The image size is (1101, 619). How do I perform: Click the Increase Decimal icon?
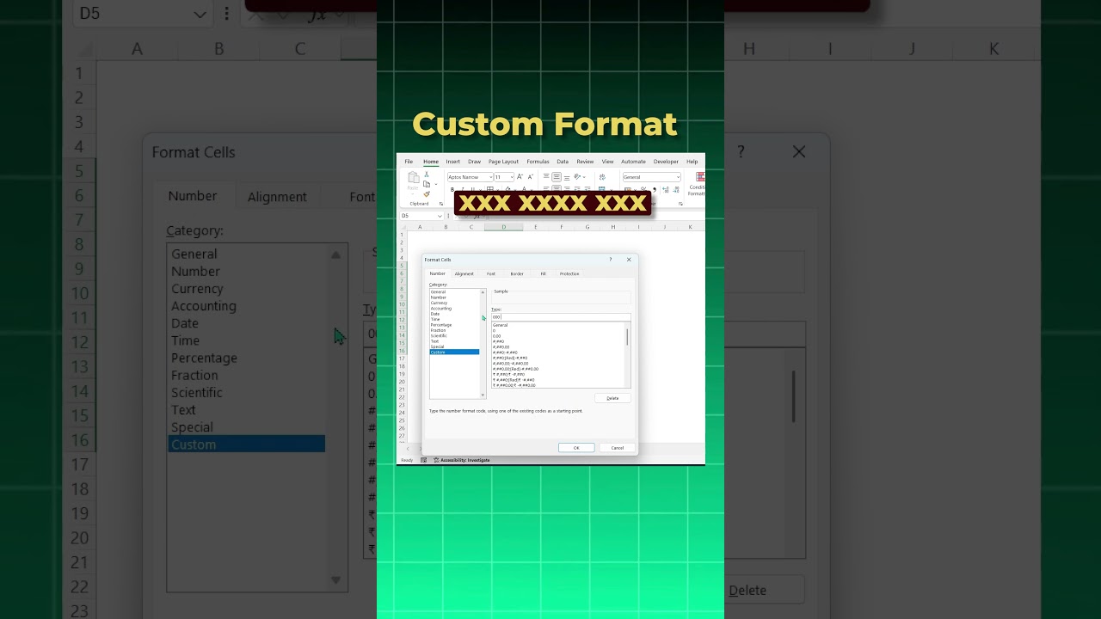pos(665,189)
